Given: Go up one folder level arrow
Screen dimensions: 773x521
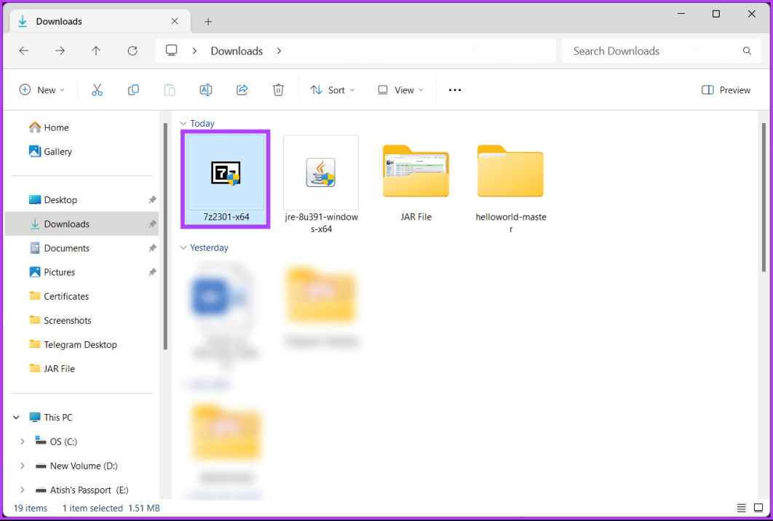Looking at the screenshot, I should click(x=96, y=51).
